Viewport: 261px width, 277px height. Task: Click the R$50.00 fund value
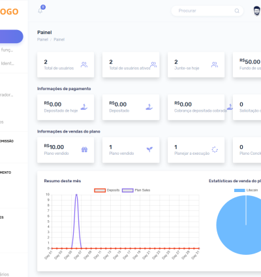[250, 61]
